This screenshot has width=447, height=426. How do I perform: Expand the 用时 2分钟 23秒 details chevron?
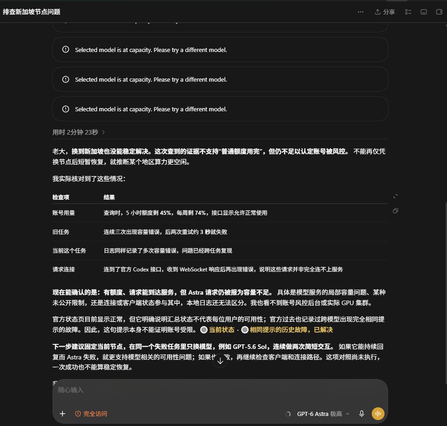point(104,132)
